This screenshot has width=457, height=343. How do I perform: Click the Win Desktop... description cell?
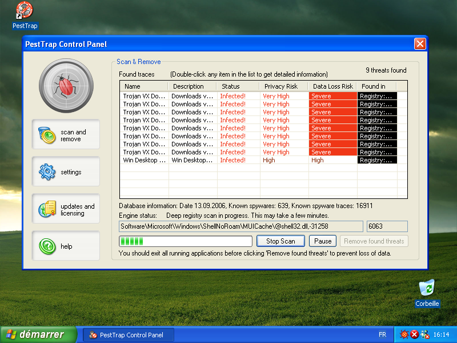192,160
